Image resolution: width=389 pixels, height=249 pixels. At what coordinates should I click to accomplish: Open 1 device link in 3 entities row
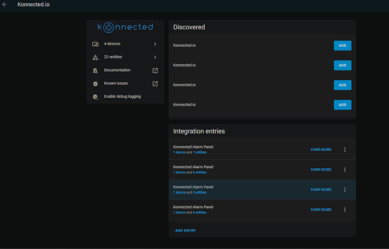click(179, 193)
